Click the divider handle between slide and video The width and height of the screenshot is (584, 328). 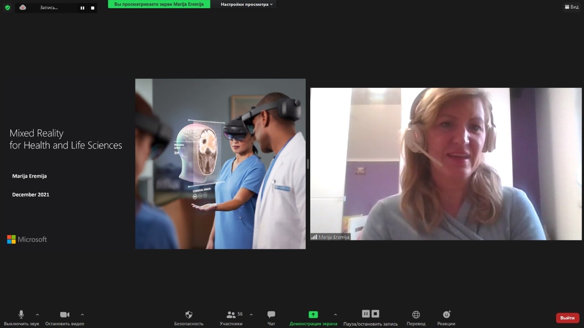tap(308, 164)
